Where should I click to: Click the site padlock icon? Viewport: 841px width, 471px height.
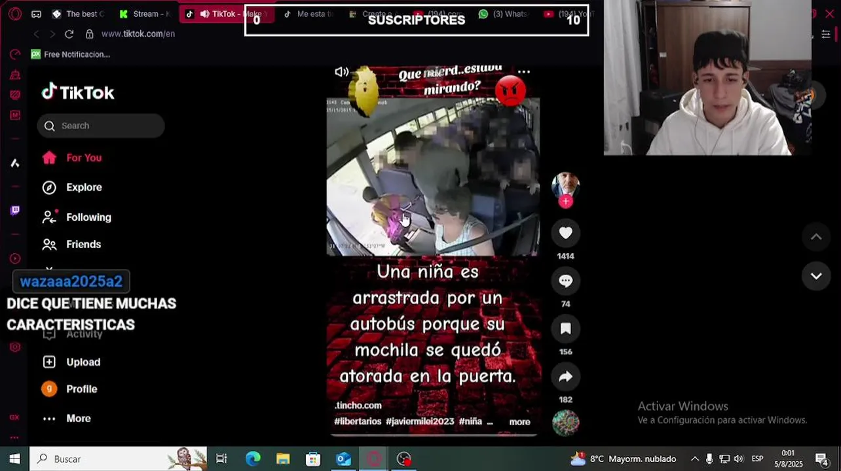(x=90, y=34)
